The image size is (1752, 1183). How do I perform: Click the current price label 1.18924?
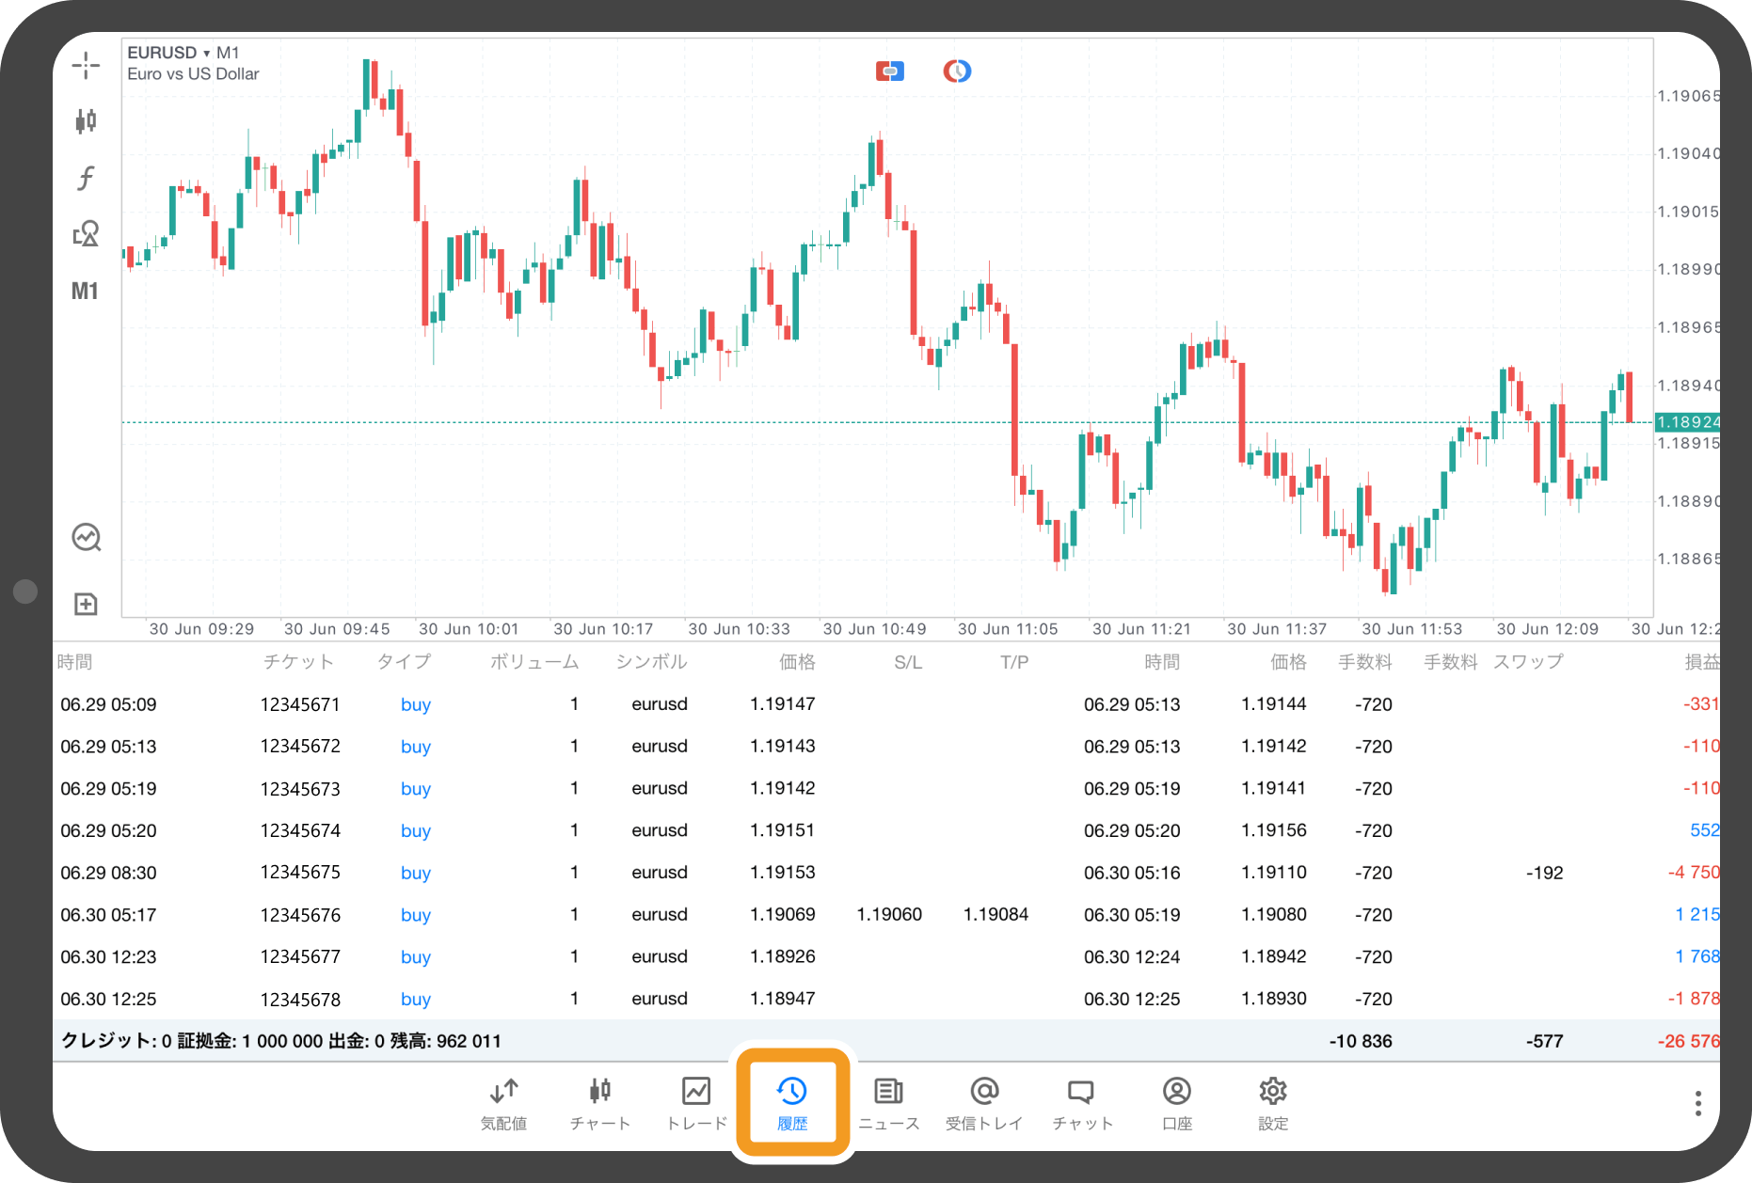1688,422
